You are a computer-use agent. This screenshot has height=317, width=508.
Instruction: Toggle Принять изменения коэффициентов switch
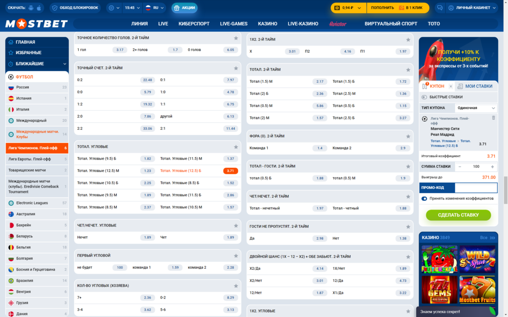(424, 199)
